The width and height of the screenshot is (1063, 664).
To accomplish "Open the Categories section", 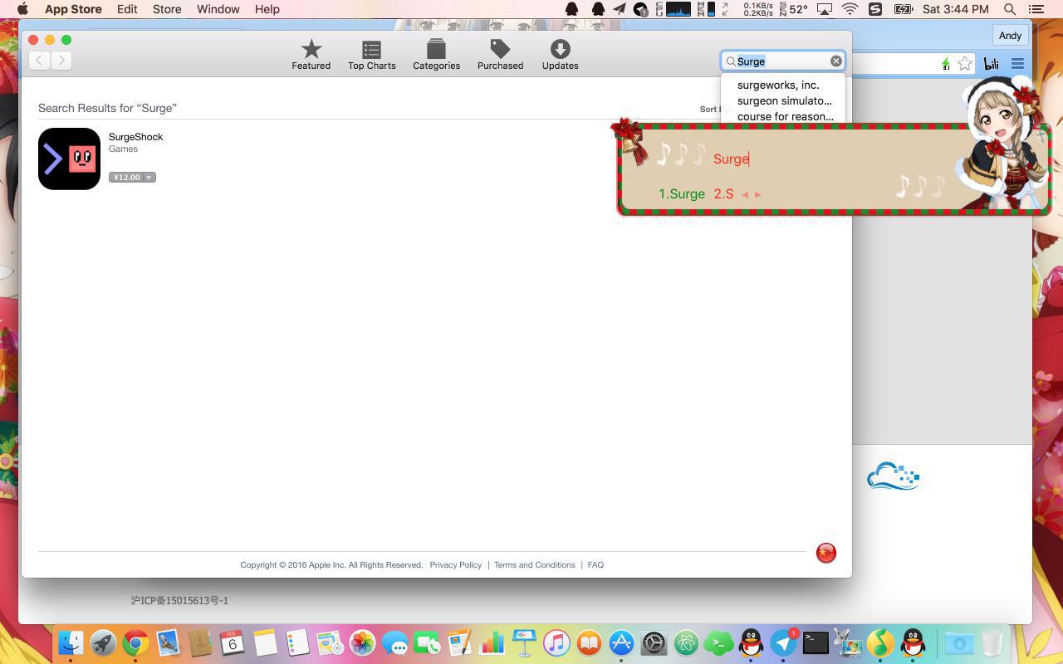I will [x=436, y=55].
